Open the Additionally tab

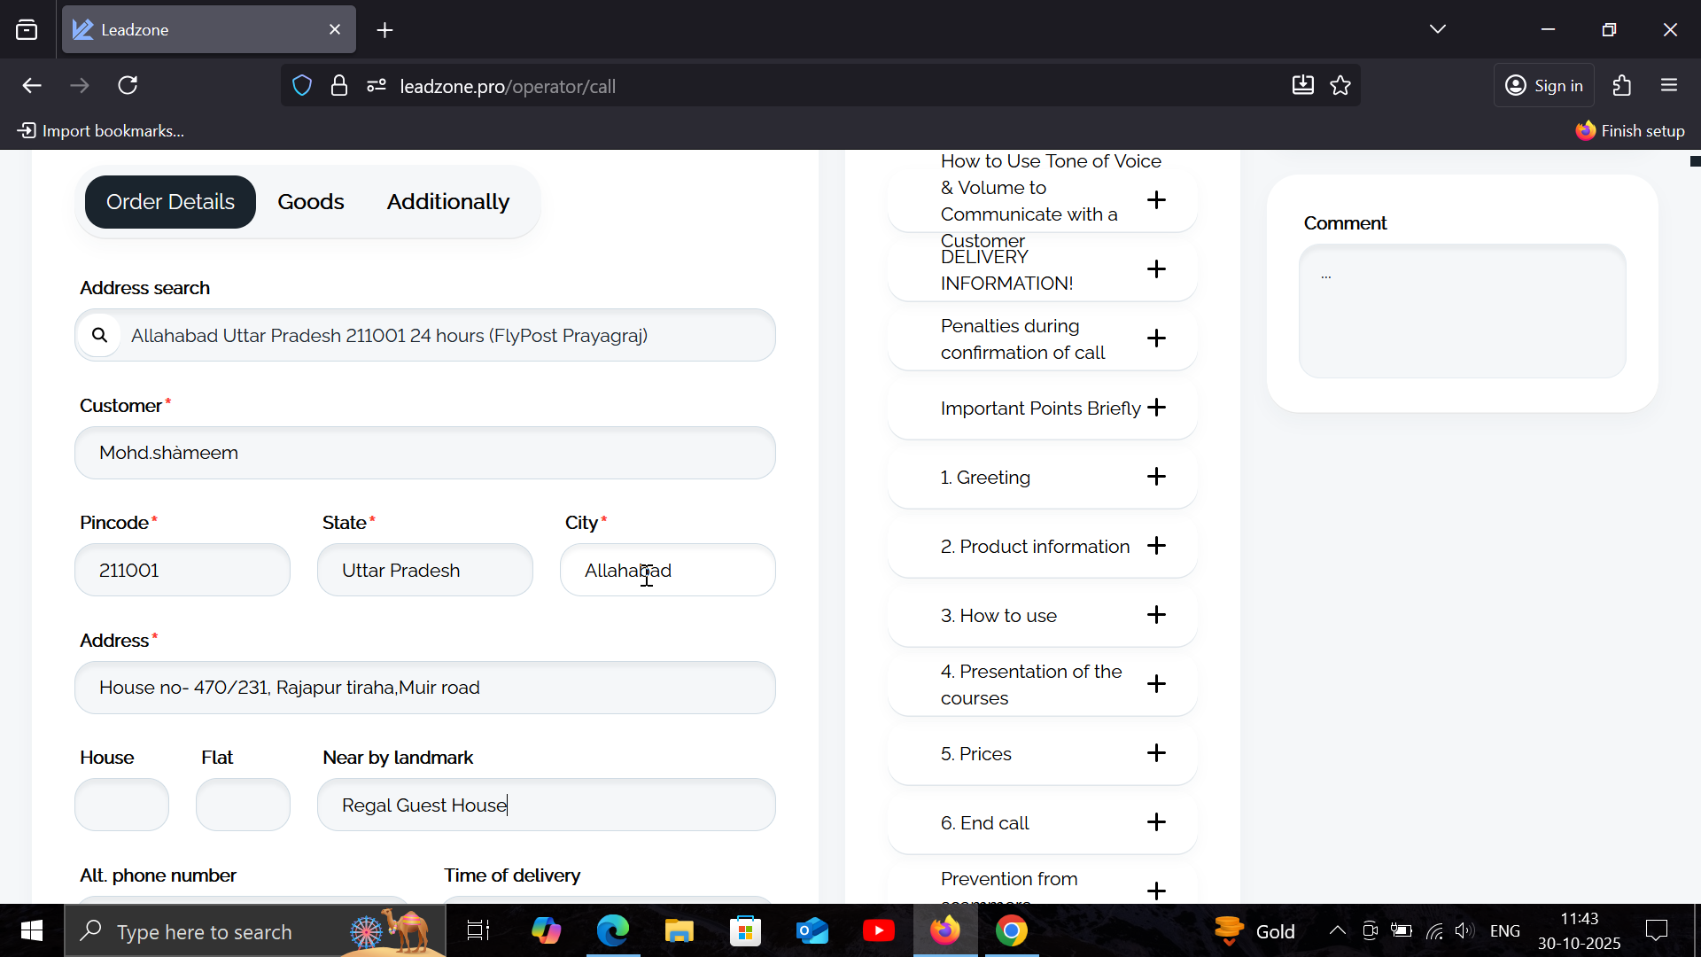click(x=447, y=202)
